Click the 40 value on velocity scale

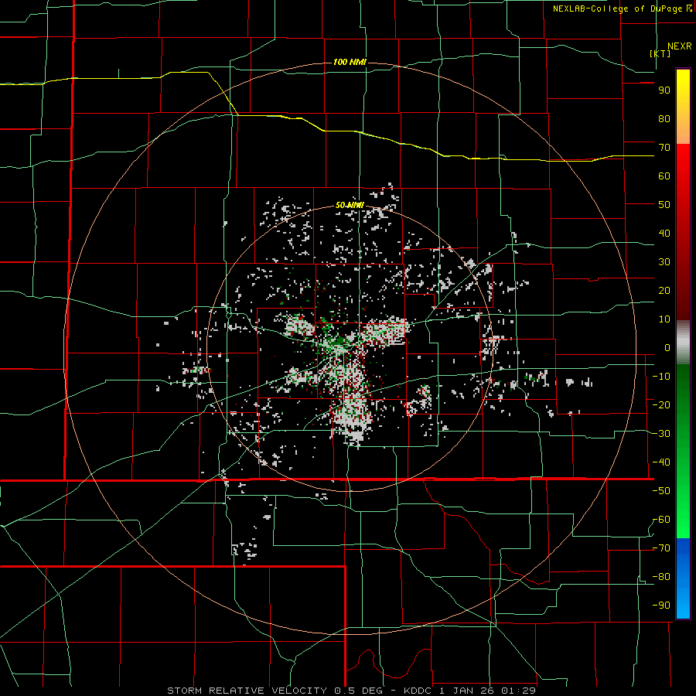click(x=664, y=234)
